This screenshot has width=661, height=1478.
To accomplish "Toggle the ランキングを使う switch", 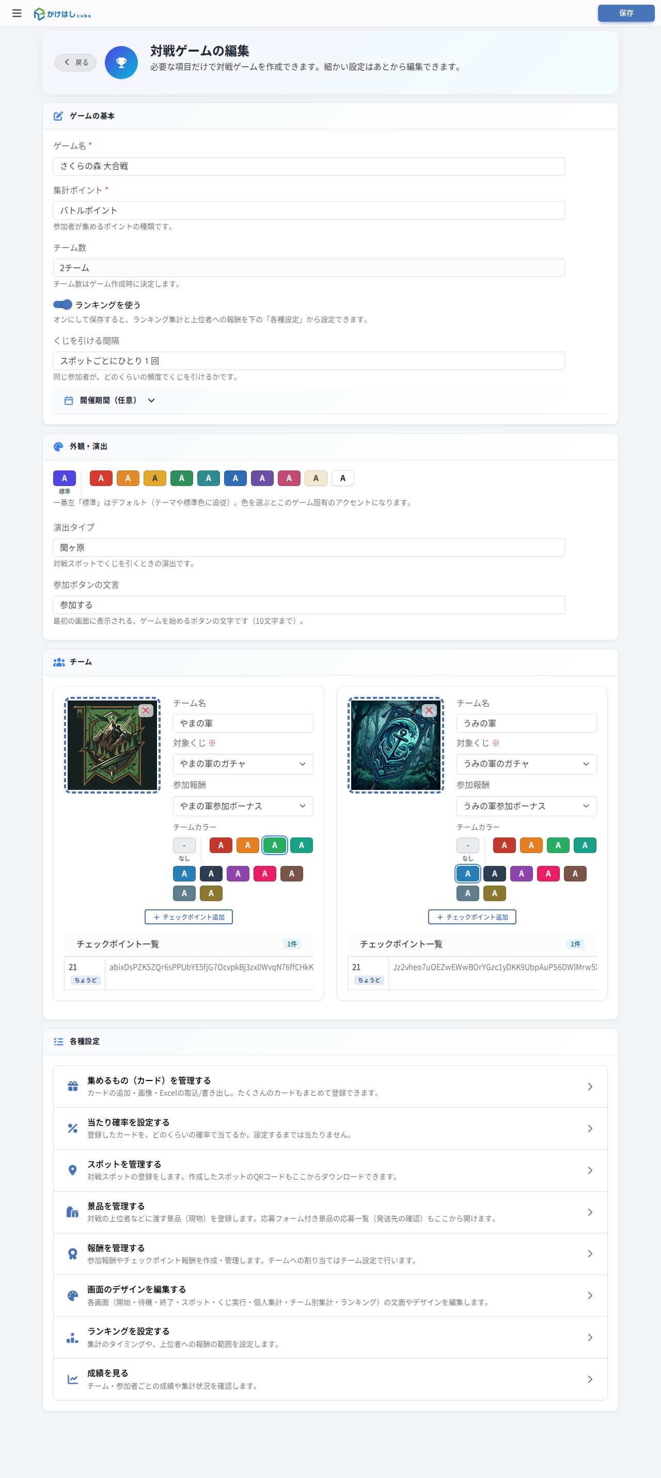I will [62, 304].
